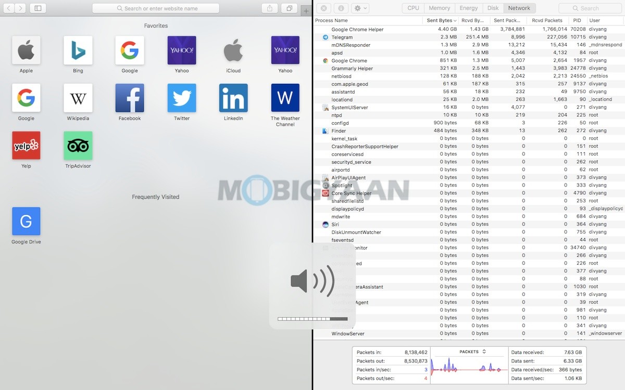
Task: Switch to the Disk tab
Action: pos(493,8)
